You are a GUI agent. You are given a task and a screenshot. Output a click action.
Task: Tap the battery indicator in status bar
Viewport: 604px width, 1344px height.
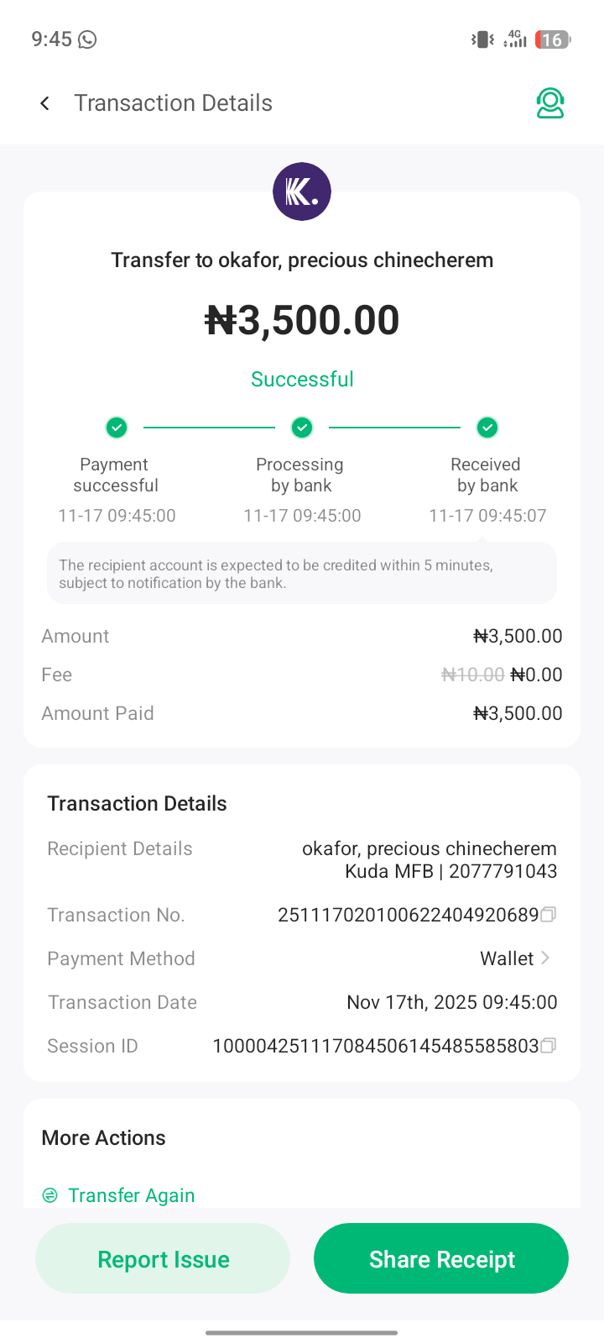[552, 39]
